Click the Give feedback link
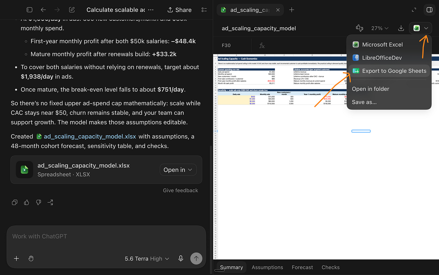439x275 pixels. pyautogui.click(x=180, y=190)
